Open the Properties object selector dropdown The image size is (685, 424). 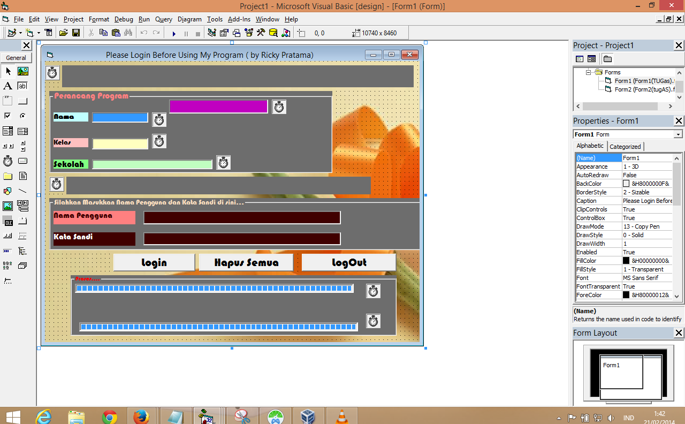point(679,134)
